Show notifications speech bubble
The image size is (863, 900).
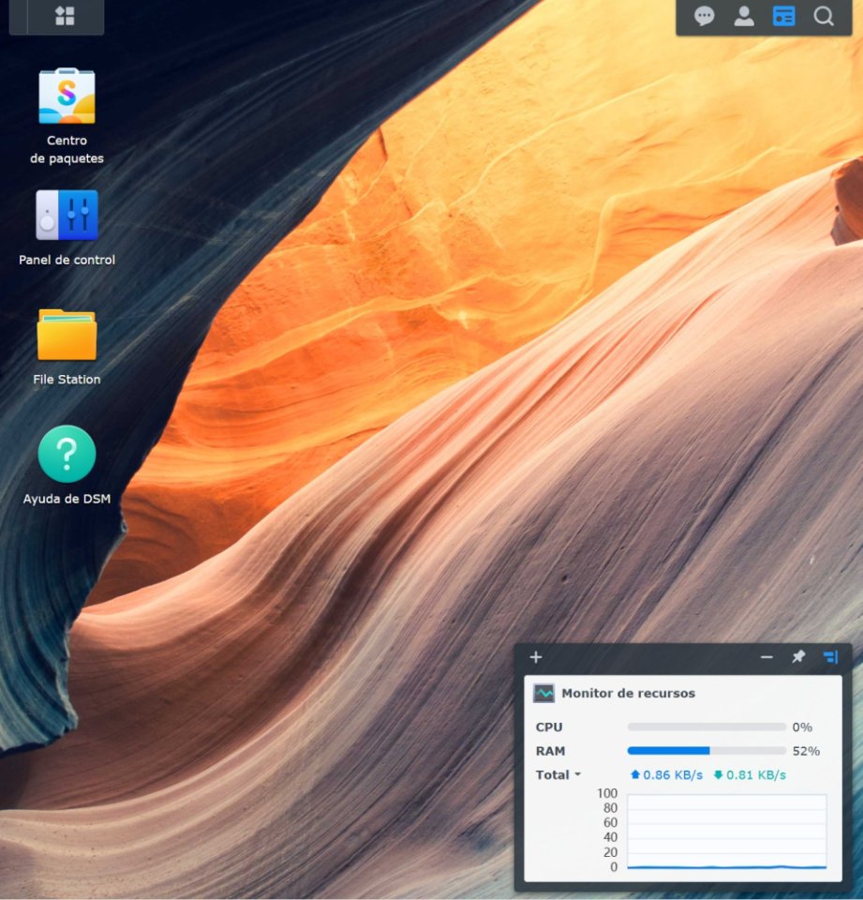pyautogui.click(x=704, y=16)
